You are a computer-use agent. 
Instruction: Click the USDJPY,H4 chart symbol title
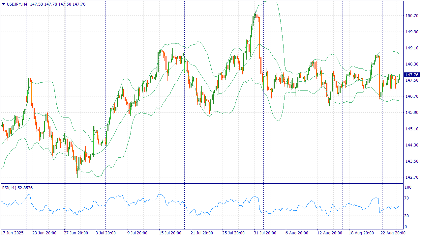pyautogui.click(x=17, y=4)
